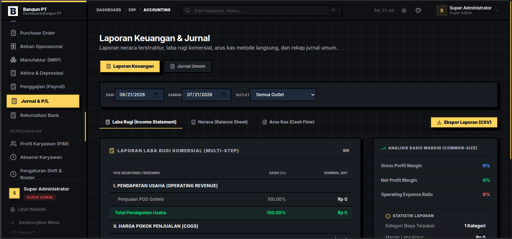Open Beban Operasional page

[x=43, y=46]
